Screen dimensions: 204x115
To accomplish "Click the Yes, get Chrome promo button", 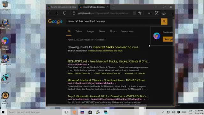I will tap(168, 39).
